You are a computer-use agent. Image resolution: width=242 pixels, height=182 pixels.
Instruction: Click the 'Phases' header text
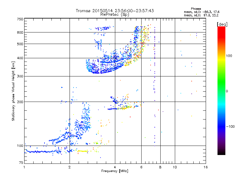pos(196,9)
